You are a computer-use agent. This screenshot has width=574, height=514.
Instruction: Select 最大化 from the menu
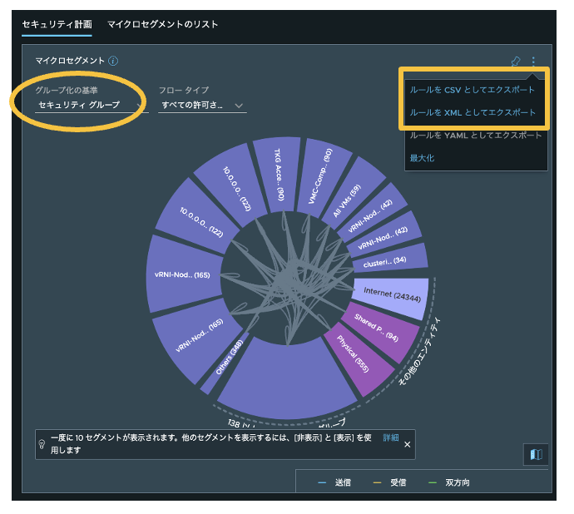click(x=422, y=158)
